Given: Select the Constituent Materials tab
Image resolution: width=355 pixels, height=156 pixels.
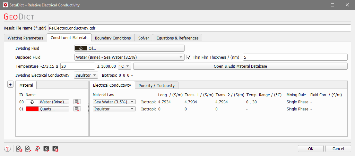Looking at the screenshot, I should [69, 38].
